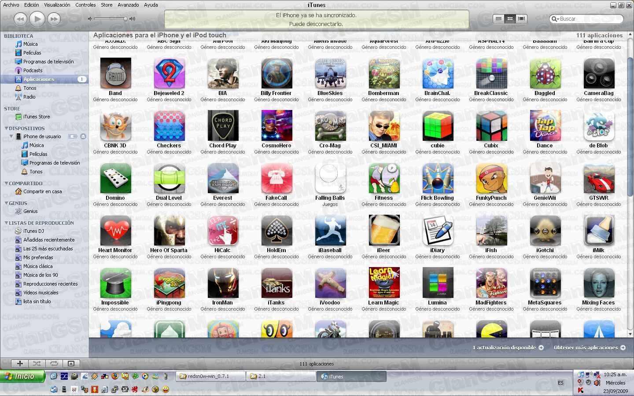
Task: Open the Edición menu
Action: 31,5
